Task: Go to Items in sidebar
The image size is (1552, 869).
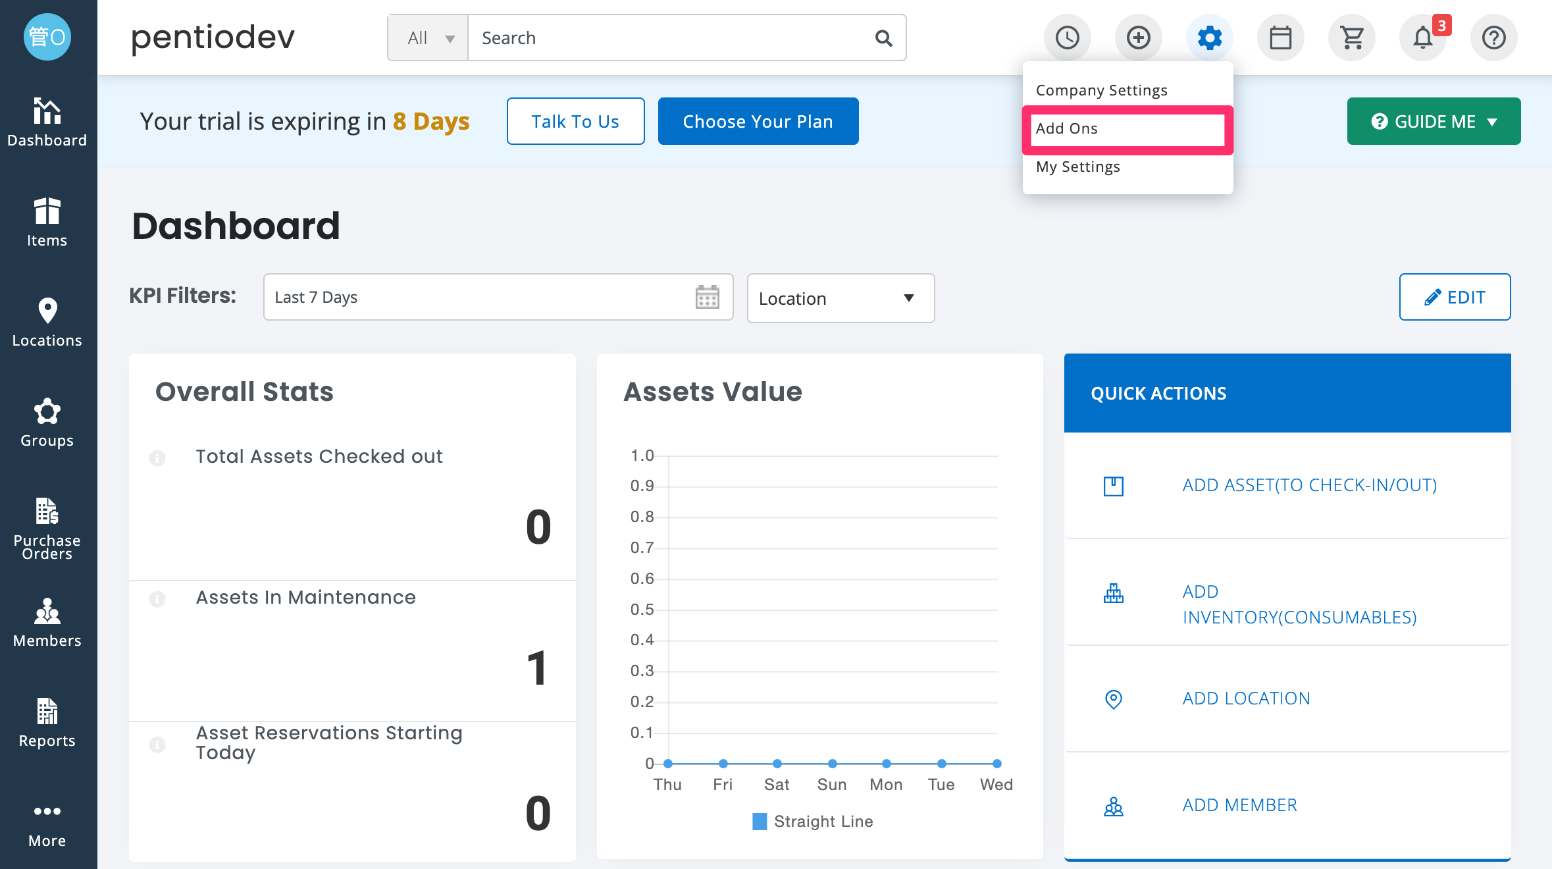Action: pyautogui.click(x=47, y=222)
